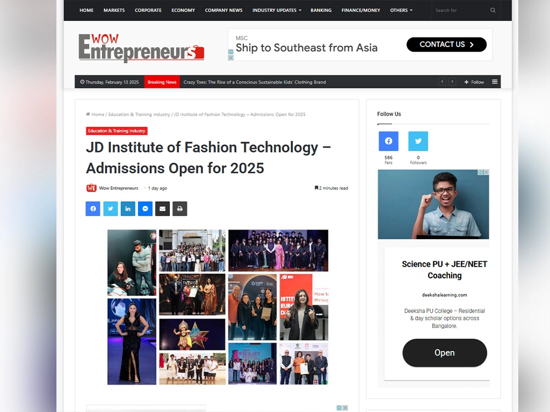
Task: Share article on Twitter
Action: (x=111, y=209)
